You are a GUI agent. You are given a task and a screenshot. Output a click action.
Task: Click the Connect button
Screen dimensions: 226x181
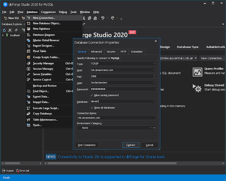click(x=131, y=145)
